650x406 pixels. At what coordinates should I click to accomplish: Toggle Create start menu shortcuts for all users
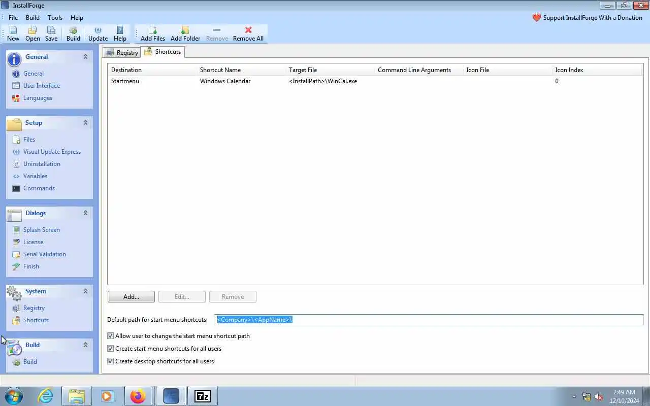pos(110,349)
